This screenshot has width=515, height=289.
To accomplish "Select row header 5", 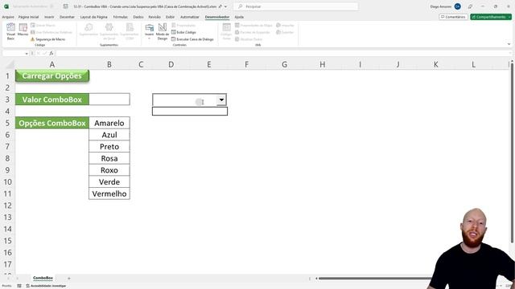I will click(7, 123).
